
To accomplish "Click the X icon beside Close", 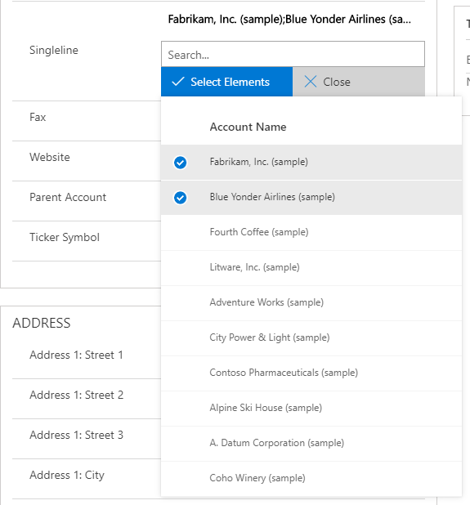I will (x=311, y=82).
